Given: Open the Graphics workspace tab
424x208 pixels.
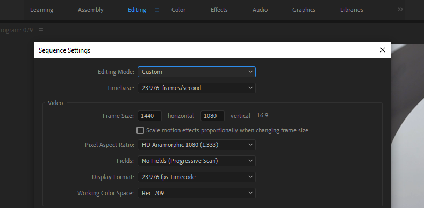Looking at the screenshot, I should [x=304, y=10].
